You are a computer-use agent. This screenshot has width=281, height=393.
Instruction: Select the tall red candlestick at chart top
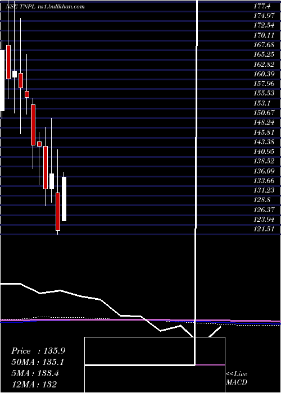[8, 62]
